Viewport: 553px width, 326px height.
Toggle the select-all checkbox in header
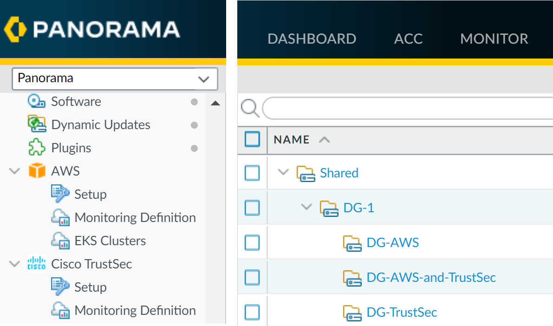pyautogui.click(x=252, y=139)
